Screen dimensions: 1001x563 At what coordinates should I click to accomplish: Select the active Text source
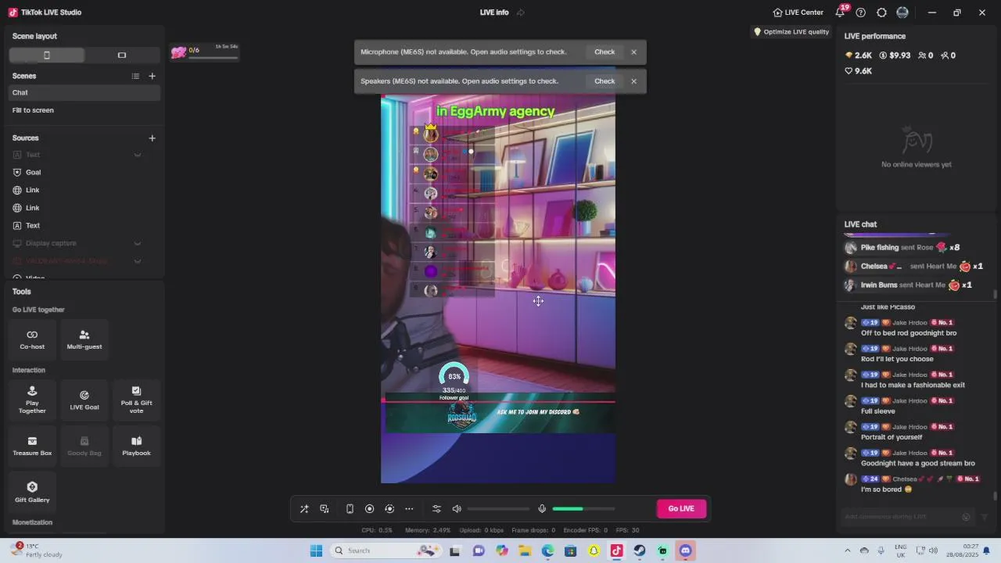point(84,225)
